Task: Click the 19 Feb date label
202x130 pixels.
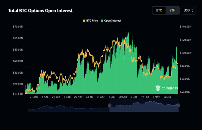Action: 145,97
